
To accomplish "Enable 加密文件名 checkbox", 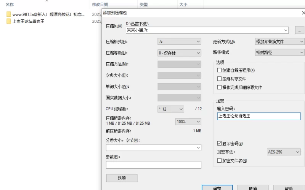I will coord(219,161).
